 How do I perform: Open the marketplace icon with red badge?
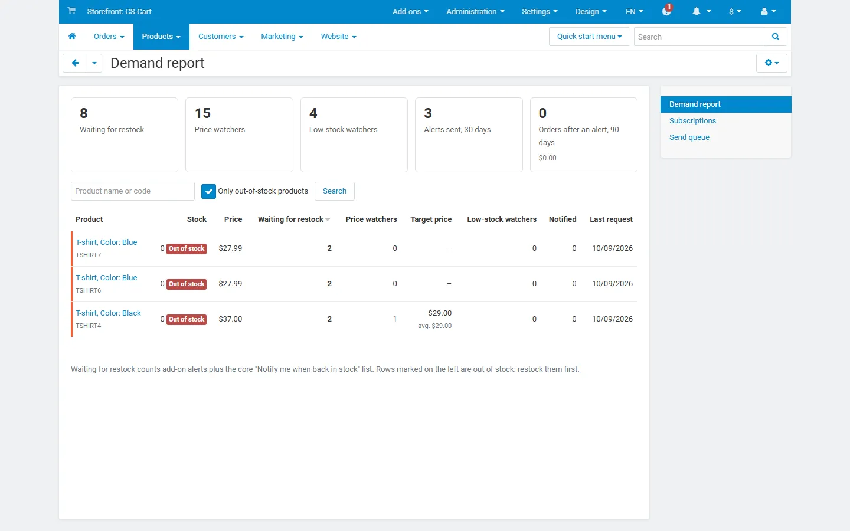click(667, 11)
